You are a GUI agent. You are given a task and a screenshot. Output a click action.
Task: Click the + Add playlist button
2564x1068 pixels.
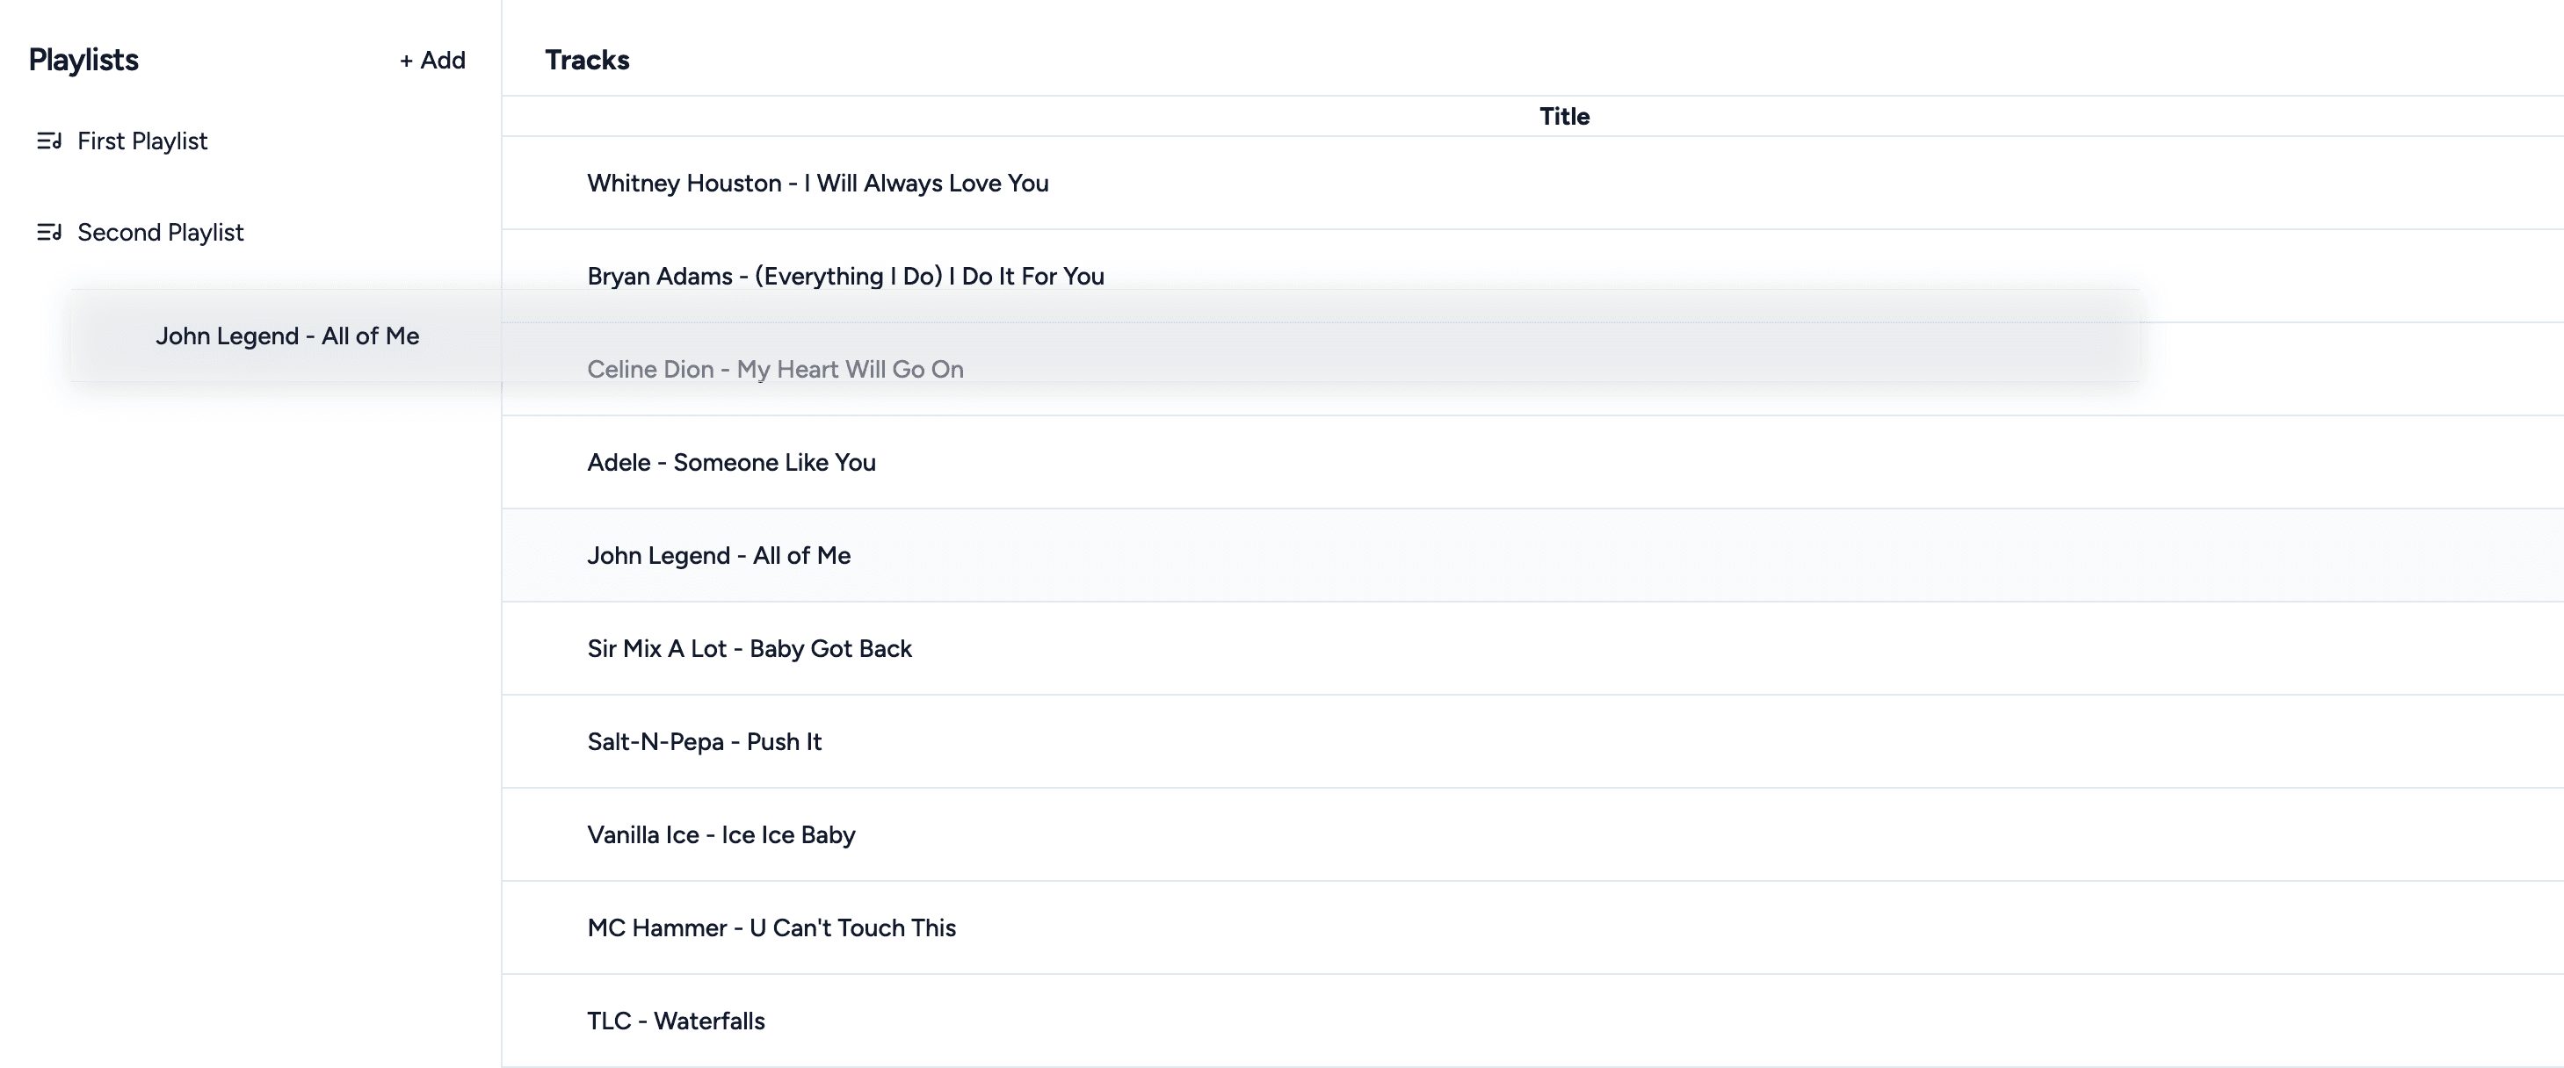(433, 61)
